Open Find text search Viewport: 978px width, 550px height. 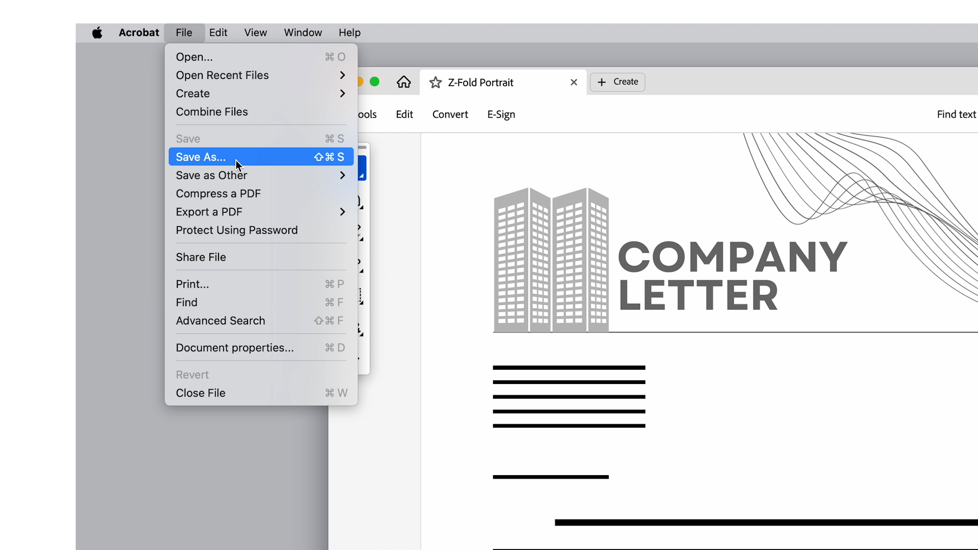pyautogui.click(x=956, y=114)
